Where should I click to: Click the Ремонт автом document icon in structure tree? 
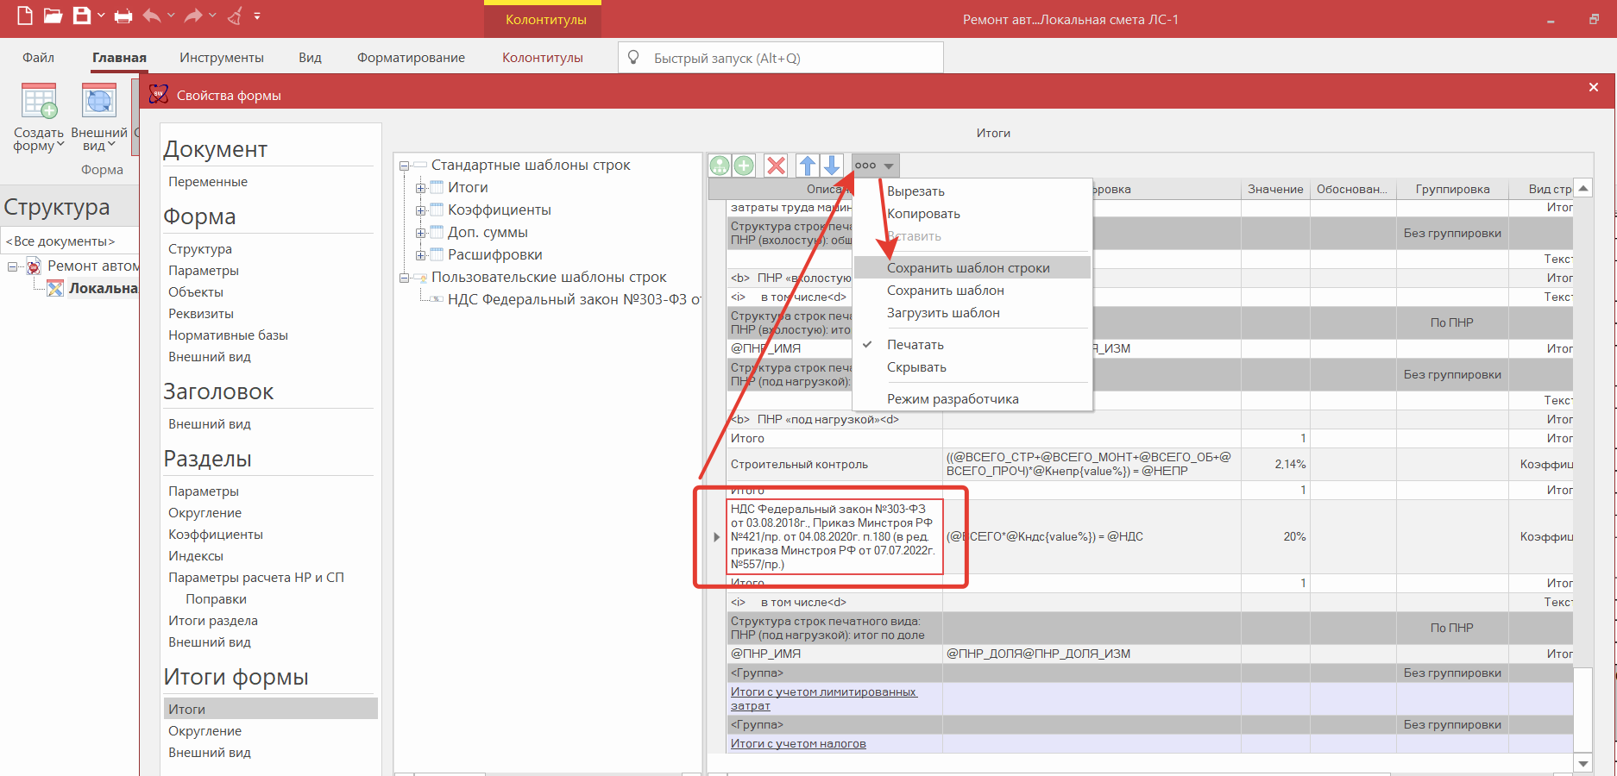34,266
